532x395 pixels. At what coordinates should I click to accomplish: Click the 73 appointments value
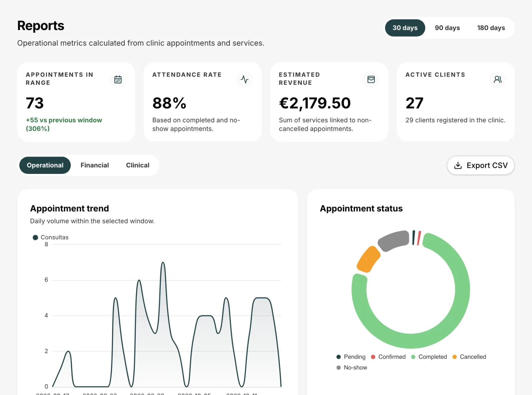tap(35, 103)
